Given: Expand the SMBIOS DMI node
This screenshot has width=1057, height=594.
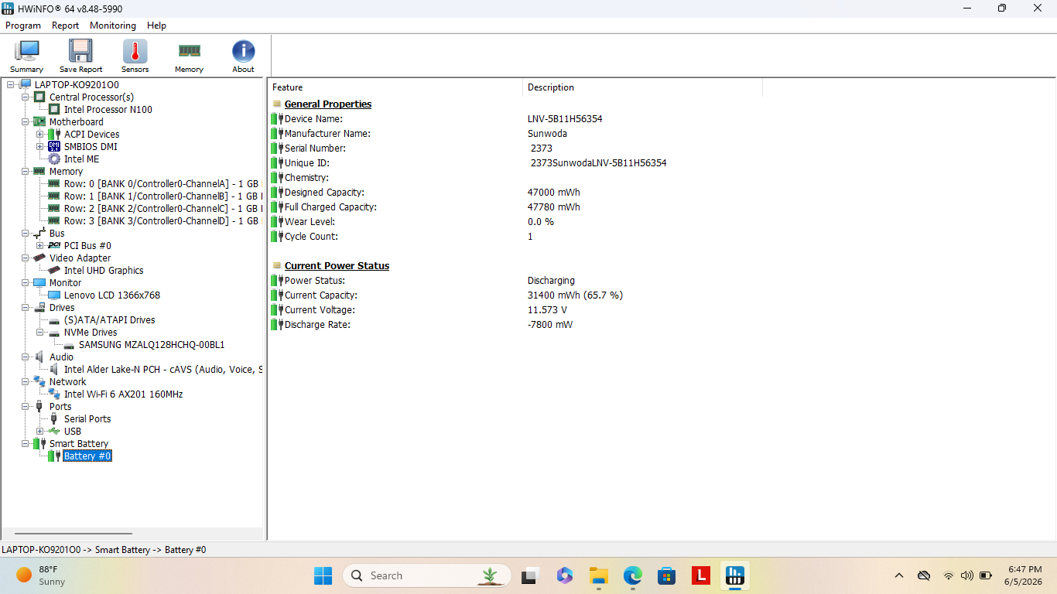Looking at the screenshot, I should (40, 147).
